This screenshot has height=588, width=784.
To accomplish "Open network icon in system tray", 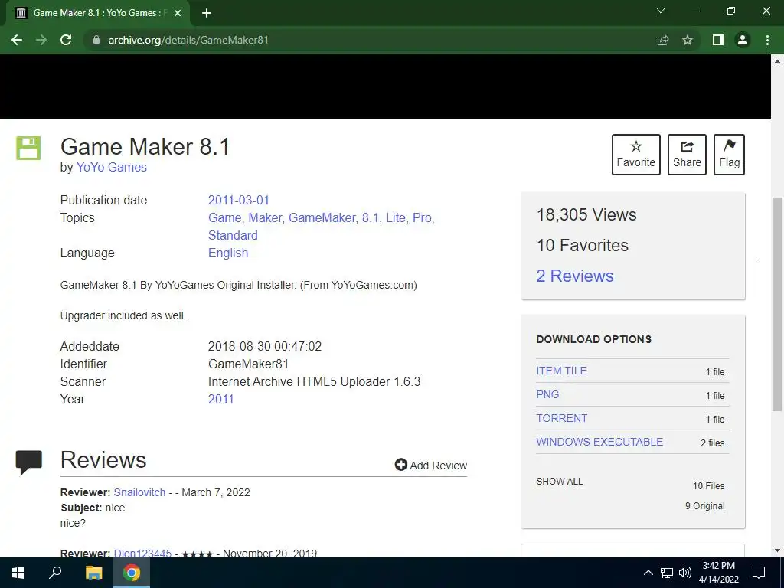I will [667, 573].
